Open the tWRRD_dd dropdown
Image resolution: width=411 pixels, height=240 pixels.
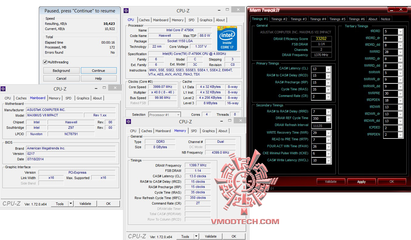coord(400,66)
